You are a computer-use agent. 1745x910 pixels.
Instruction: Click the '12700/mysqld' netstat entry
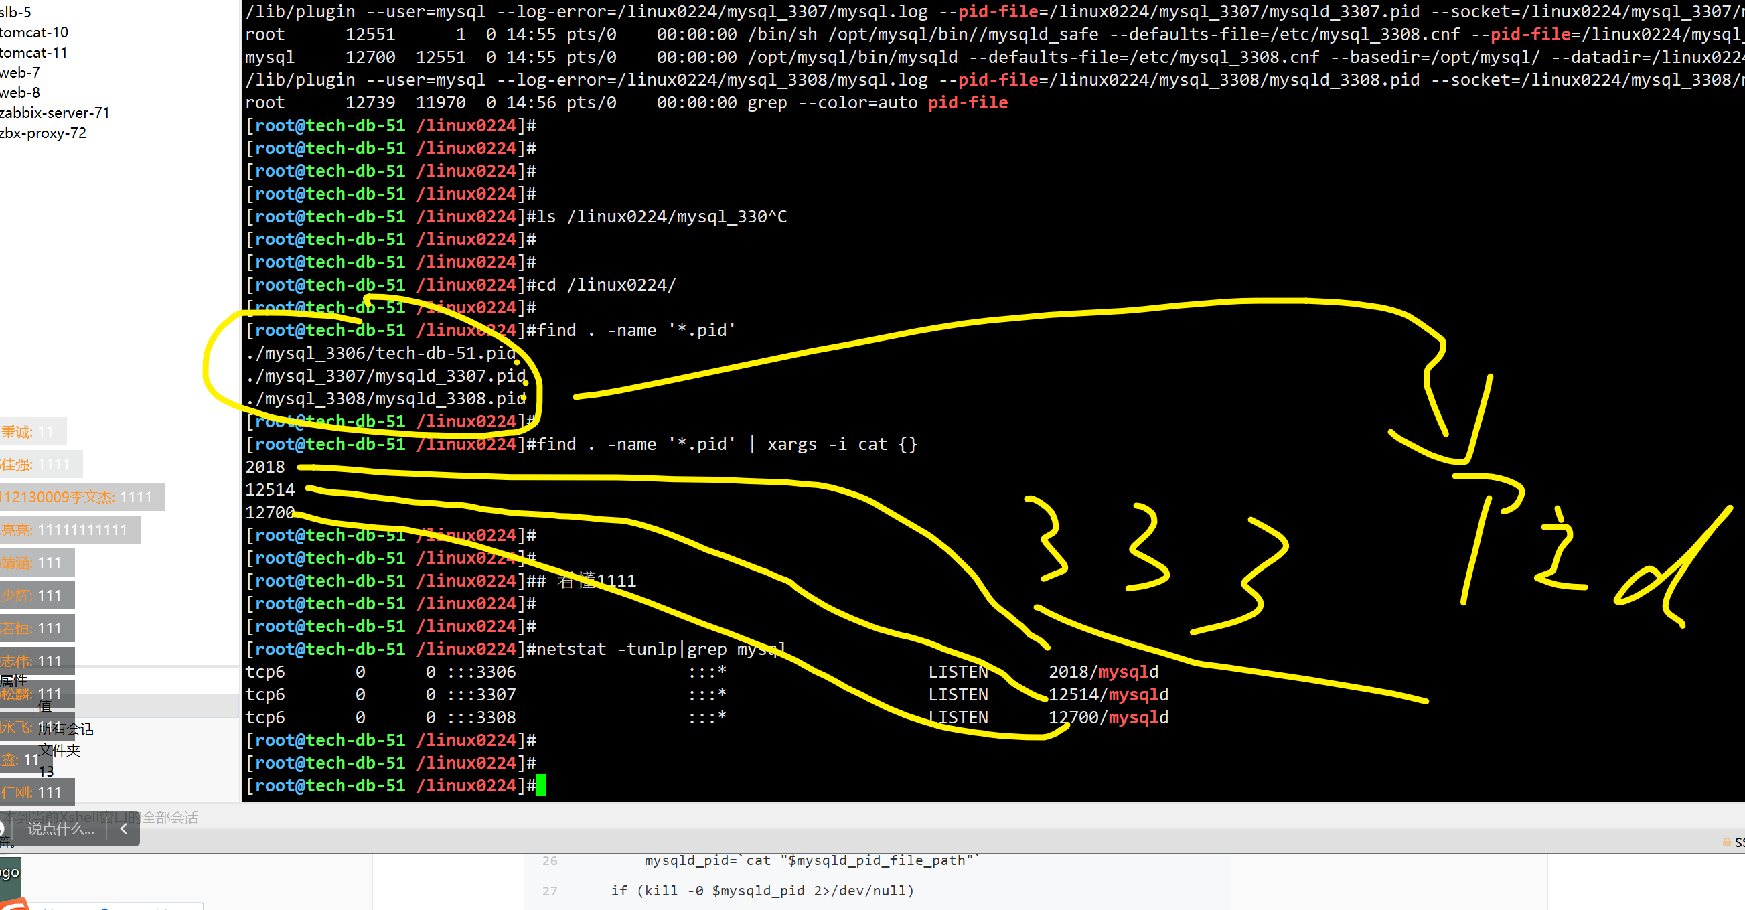(x=1108, y=718)
